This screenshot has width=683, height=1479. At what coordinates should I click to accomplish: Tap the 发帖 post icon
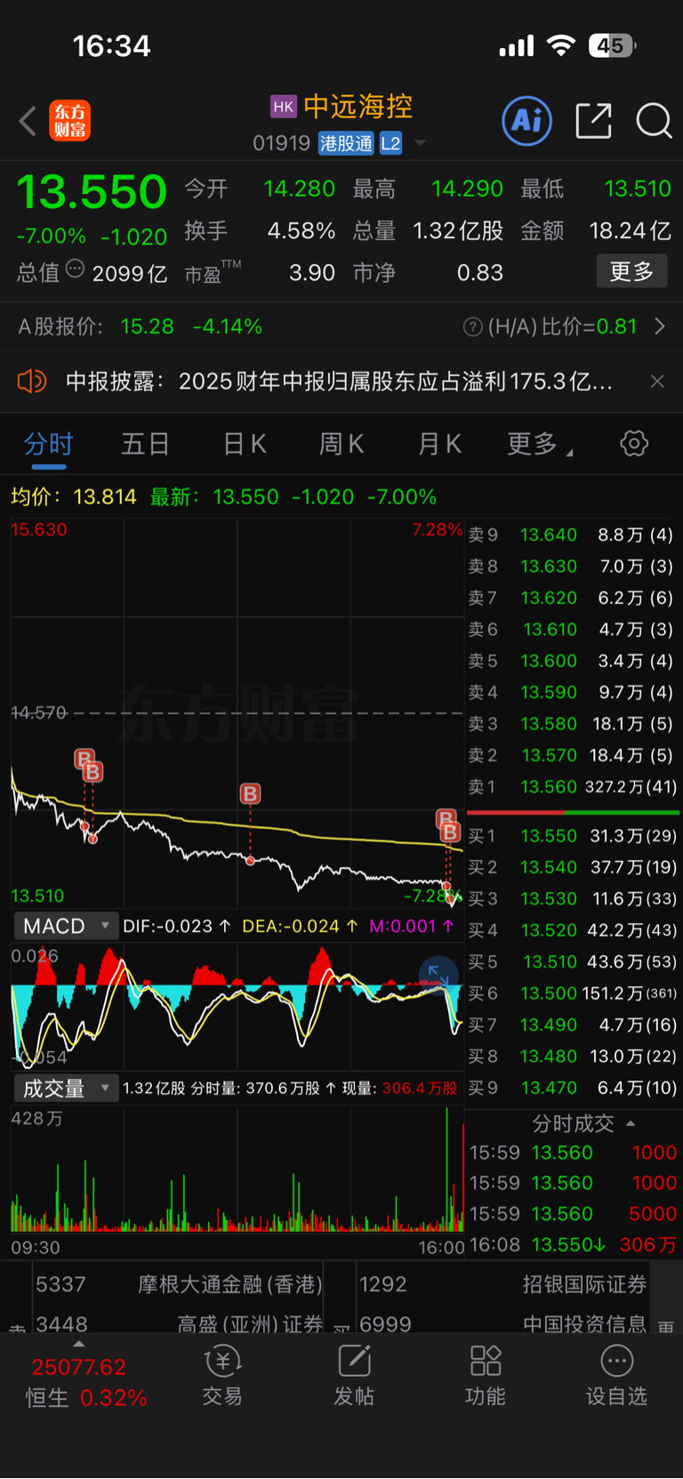pyautogui.click(x=354, y=1376)
